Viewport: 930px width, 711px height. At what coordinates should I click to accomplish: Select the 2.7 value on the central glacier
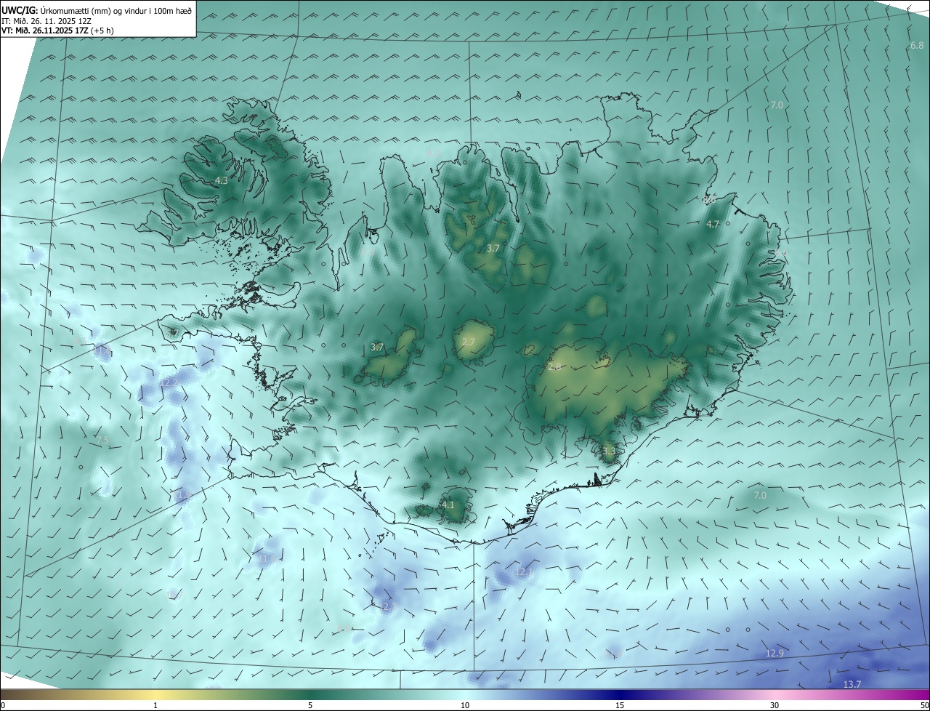point(469,342)
